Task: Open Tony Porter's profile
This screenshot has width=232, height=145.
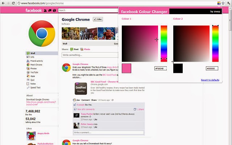Action: (87, 114)
